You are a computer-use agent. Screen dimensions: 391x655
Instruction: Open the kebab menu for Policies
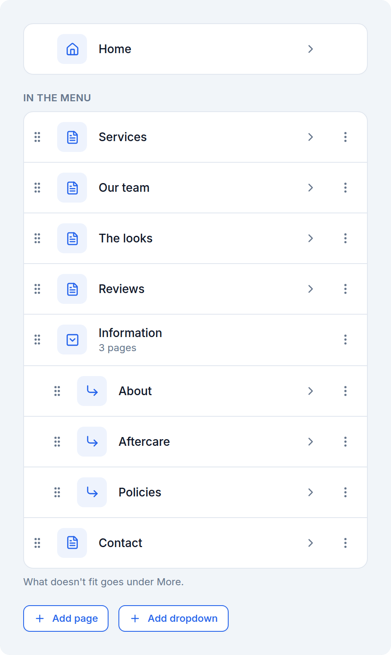[345, 492]
